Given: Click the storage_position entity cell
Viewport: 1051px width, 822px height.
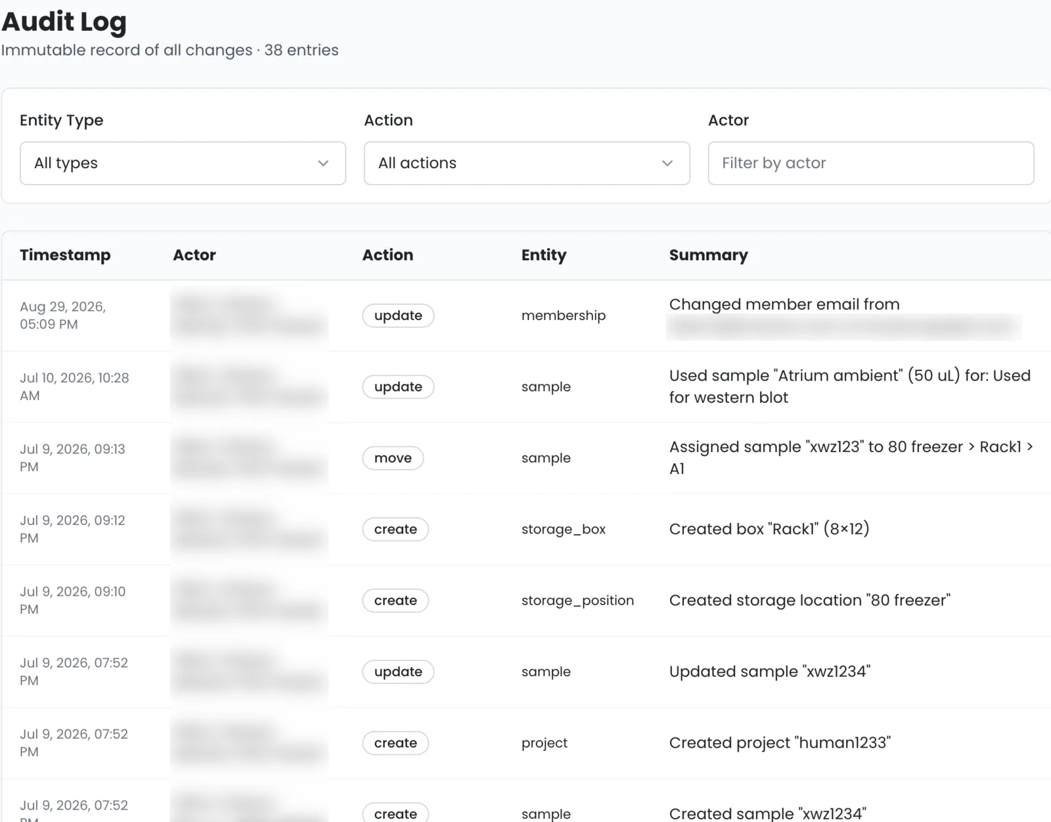Looking at the screenshot, I should point(577,601).
